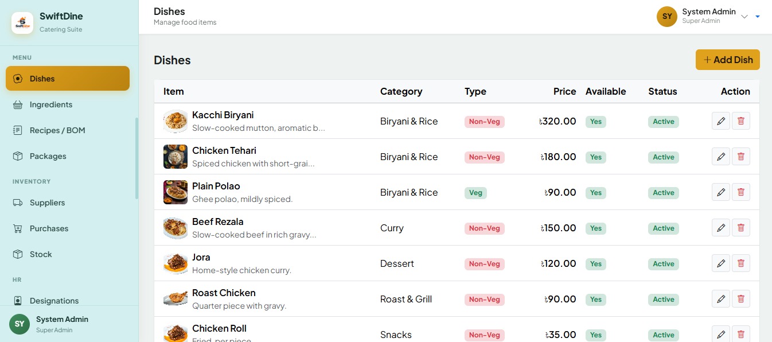Click the blue caret beside System Admin
Screen dimensions: 772x342
point(758,17)
